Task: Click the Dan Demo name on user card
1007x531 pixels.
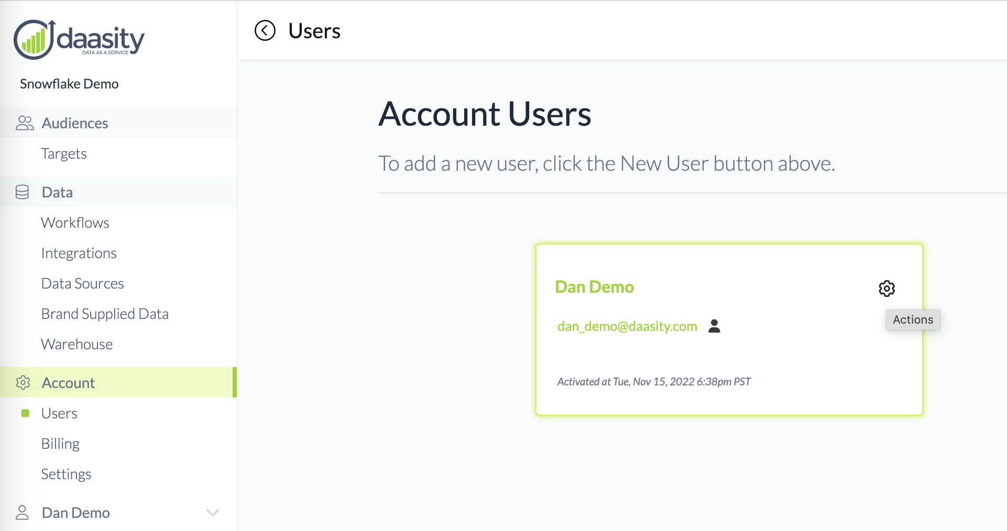Action: [594, 287]
